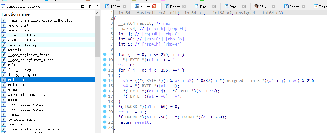Viewport: 327px width, 133px height.
Task: Click the Functions window title icon
Action: [3, 6]
